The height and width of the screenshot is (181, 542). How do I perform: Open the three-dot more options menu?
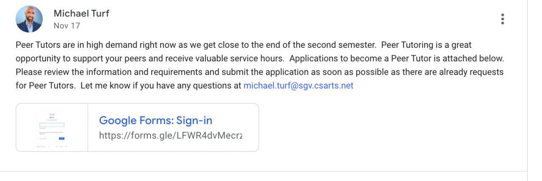(x=502, y=19)
